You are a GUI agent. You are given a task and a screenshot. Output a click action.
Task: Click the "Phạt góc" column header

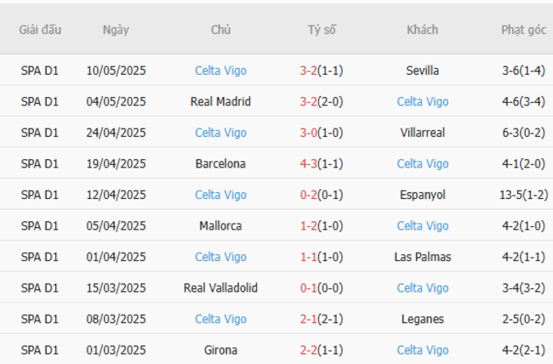523,30
